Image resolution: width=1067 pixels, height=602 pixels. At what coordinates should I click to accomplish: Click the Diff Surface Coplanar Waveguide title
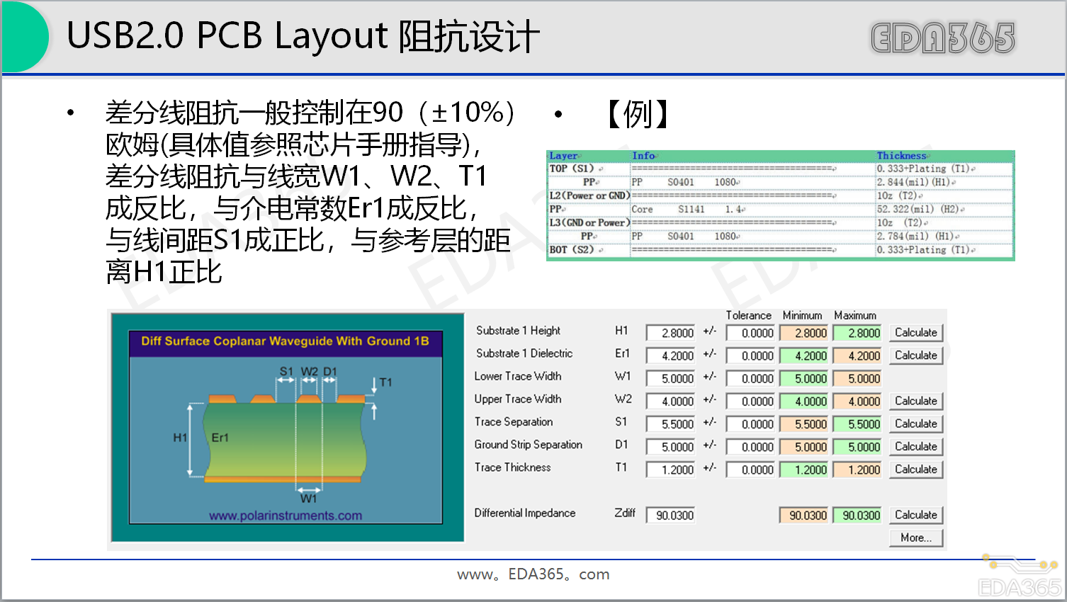tap(285, 341)
